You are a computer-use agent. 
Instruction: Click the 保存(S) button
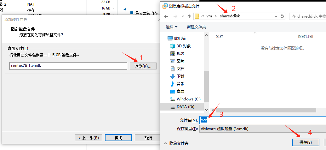point(306,142)
